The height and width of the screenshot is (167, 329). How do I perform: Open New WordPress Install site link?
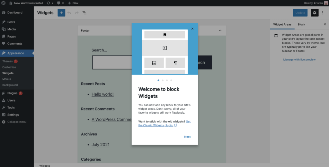click(26, 3)
